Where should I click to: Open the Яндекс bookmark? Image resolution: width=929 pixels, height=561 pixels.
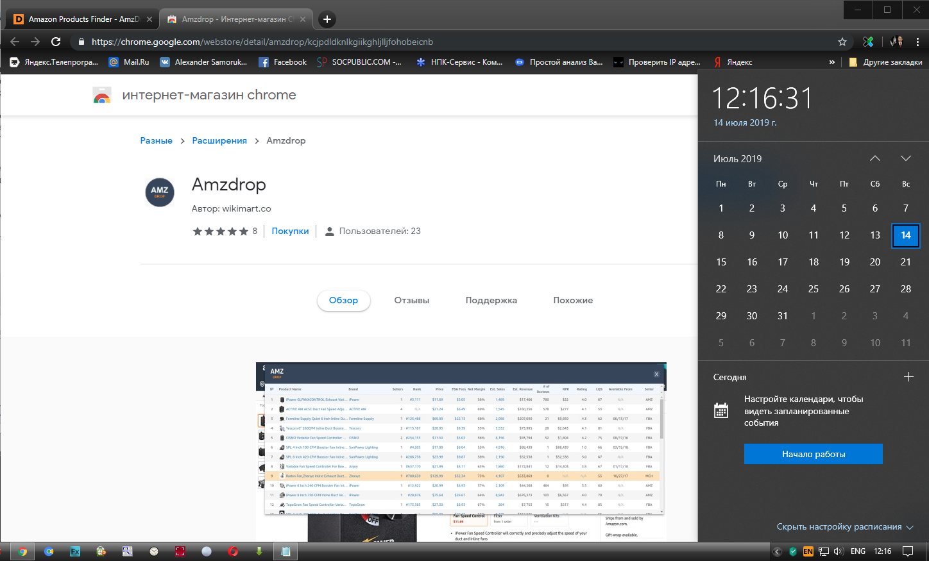click(x=732, y=62)
